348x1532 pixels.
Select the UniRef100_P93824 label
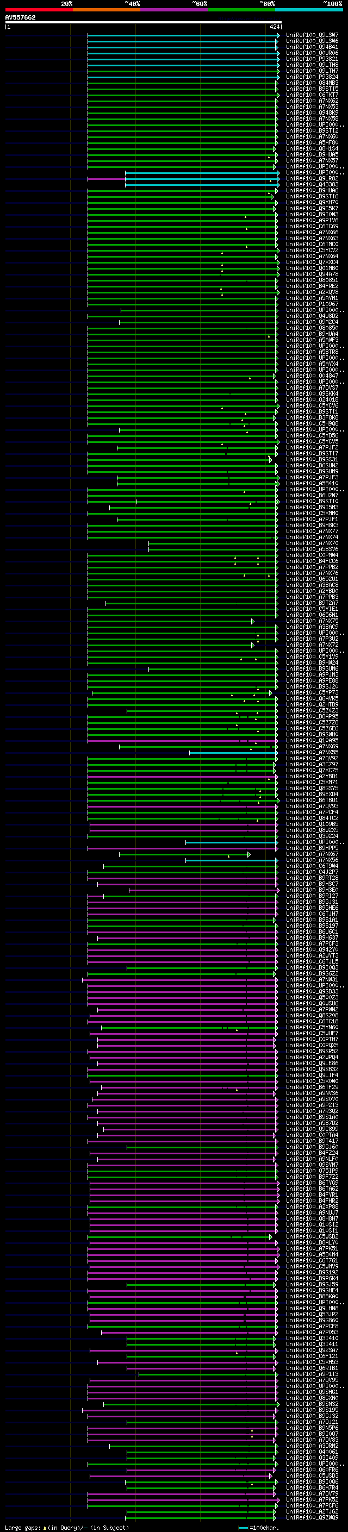312,77
